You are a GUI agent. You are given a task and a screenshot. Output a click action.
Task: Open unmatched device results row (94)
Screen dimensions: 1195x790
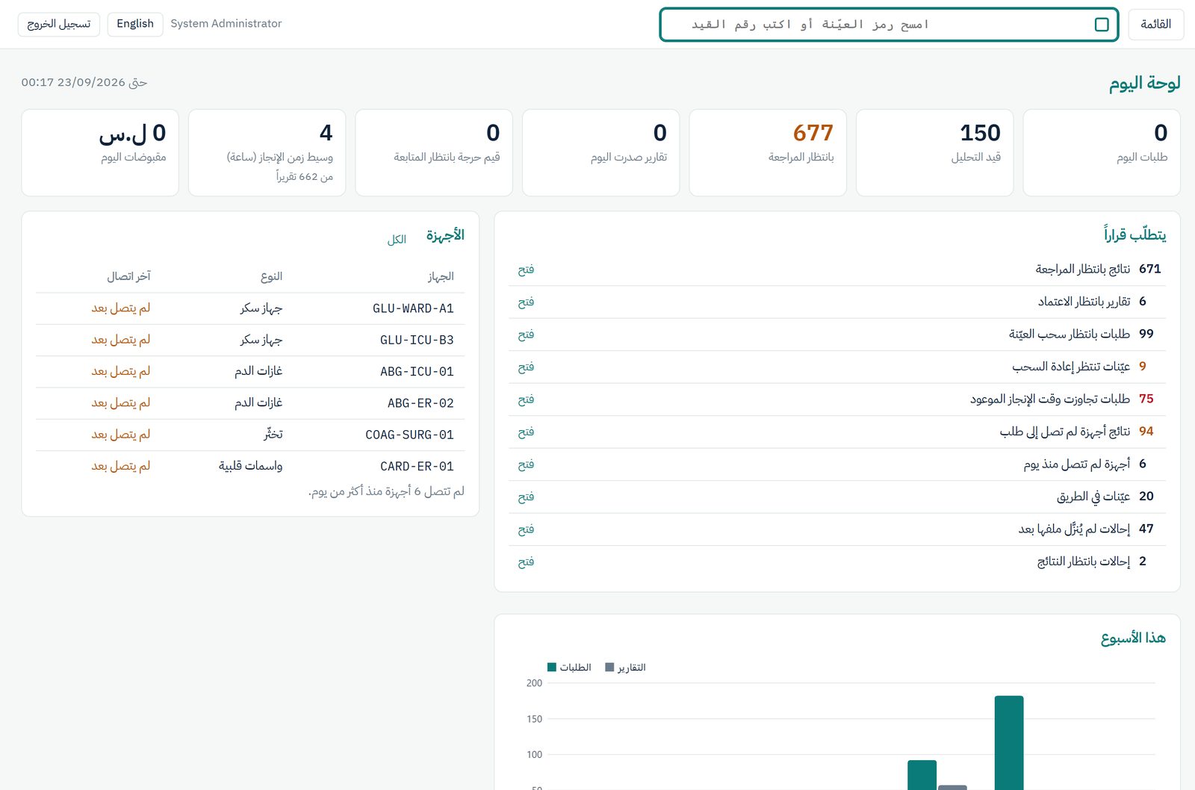point(836,432)
